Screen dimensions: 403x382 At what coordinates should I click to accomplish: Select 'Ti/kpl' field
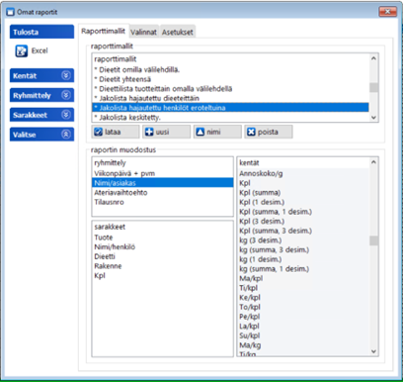click(303, 288)
